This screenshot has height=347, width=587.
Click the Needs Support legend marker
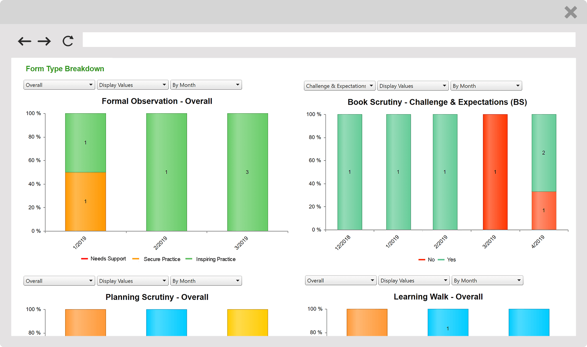tap(84, 259)
